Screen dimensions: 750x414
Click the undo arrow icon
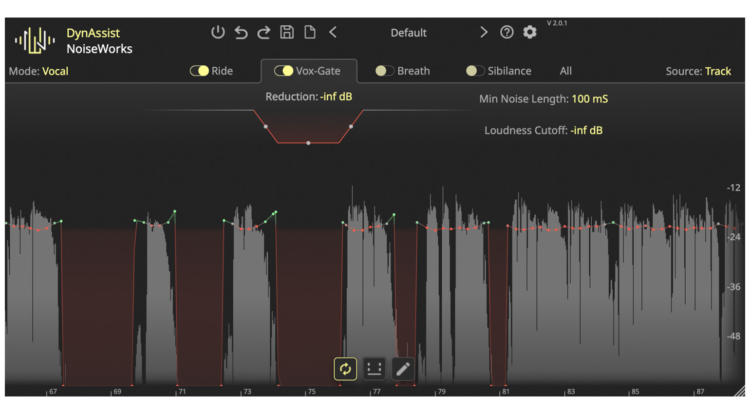[x=241, y=33]
